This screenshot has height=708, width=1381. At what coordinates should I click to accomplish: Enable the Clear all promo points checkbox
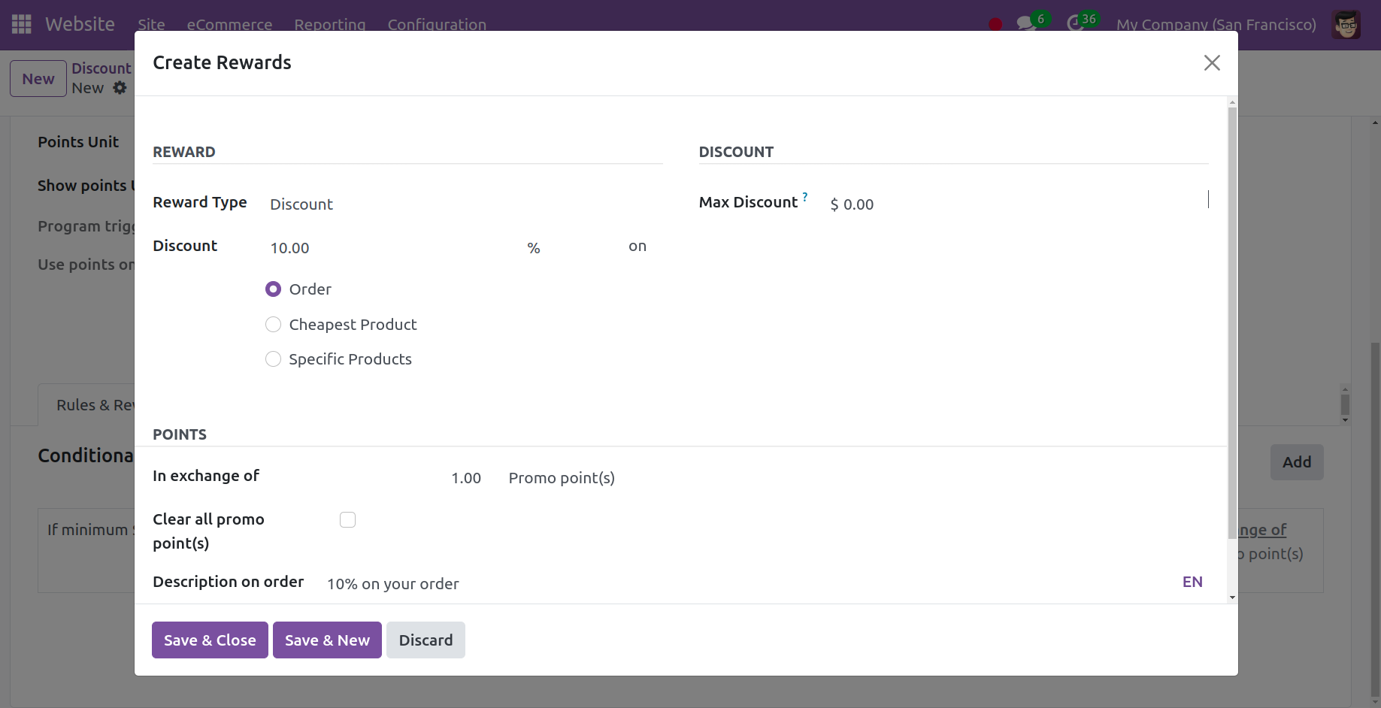(x=347, y=519)
